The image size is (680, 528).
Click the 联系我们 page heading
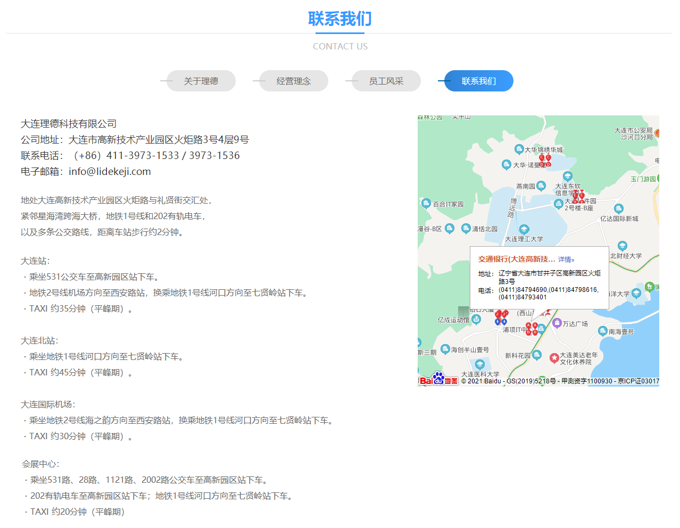(x=340, y=19)
